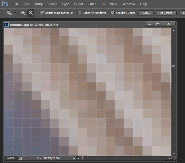Viewport: 185px width, 163px height.
Task: Open the Help menu
Action: [144, 4]
